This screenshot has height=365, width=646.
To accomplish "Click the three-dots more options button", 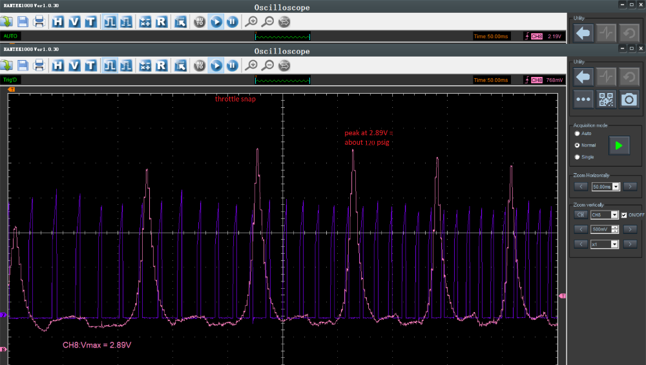I will coord(583,99).
